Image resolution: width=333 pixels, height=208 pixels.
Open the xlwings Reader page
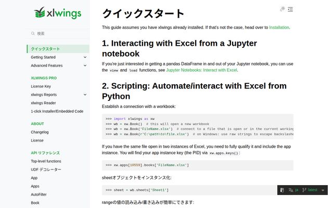(x=43, y=103)
